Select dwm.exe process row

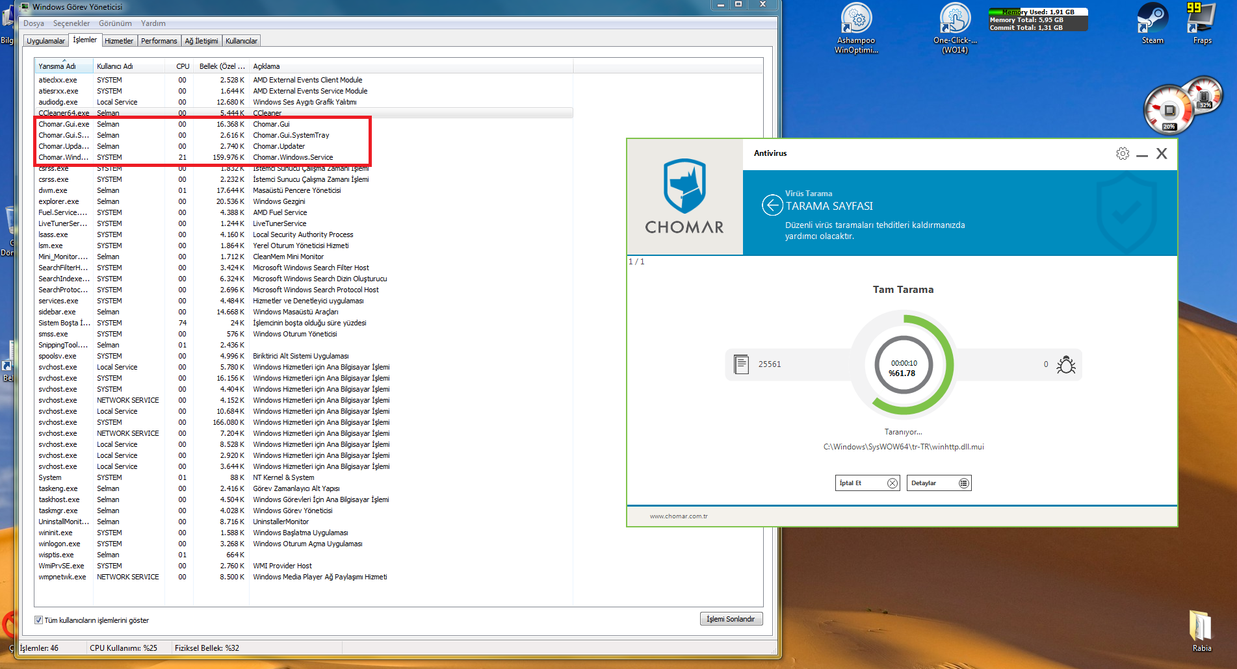304,190
